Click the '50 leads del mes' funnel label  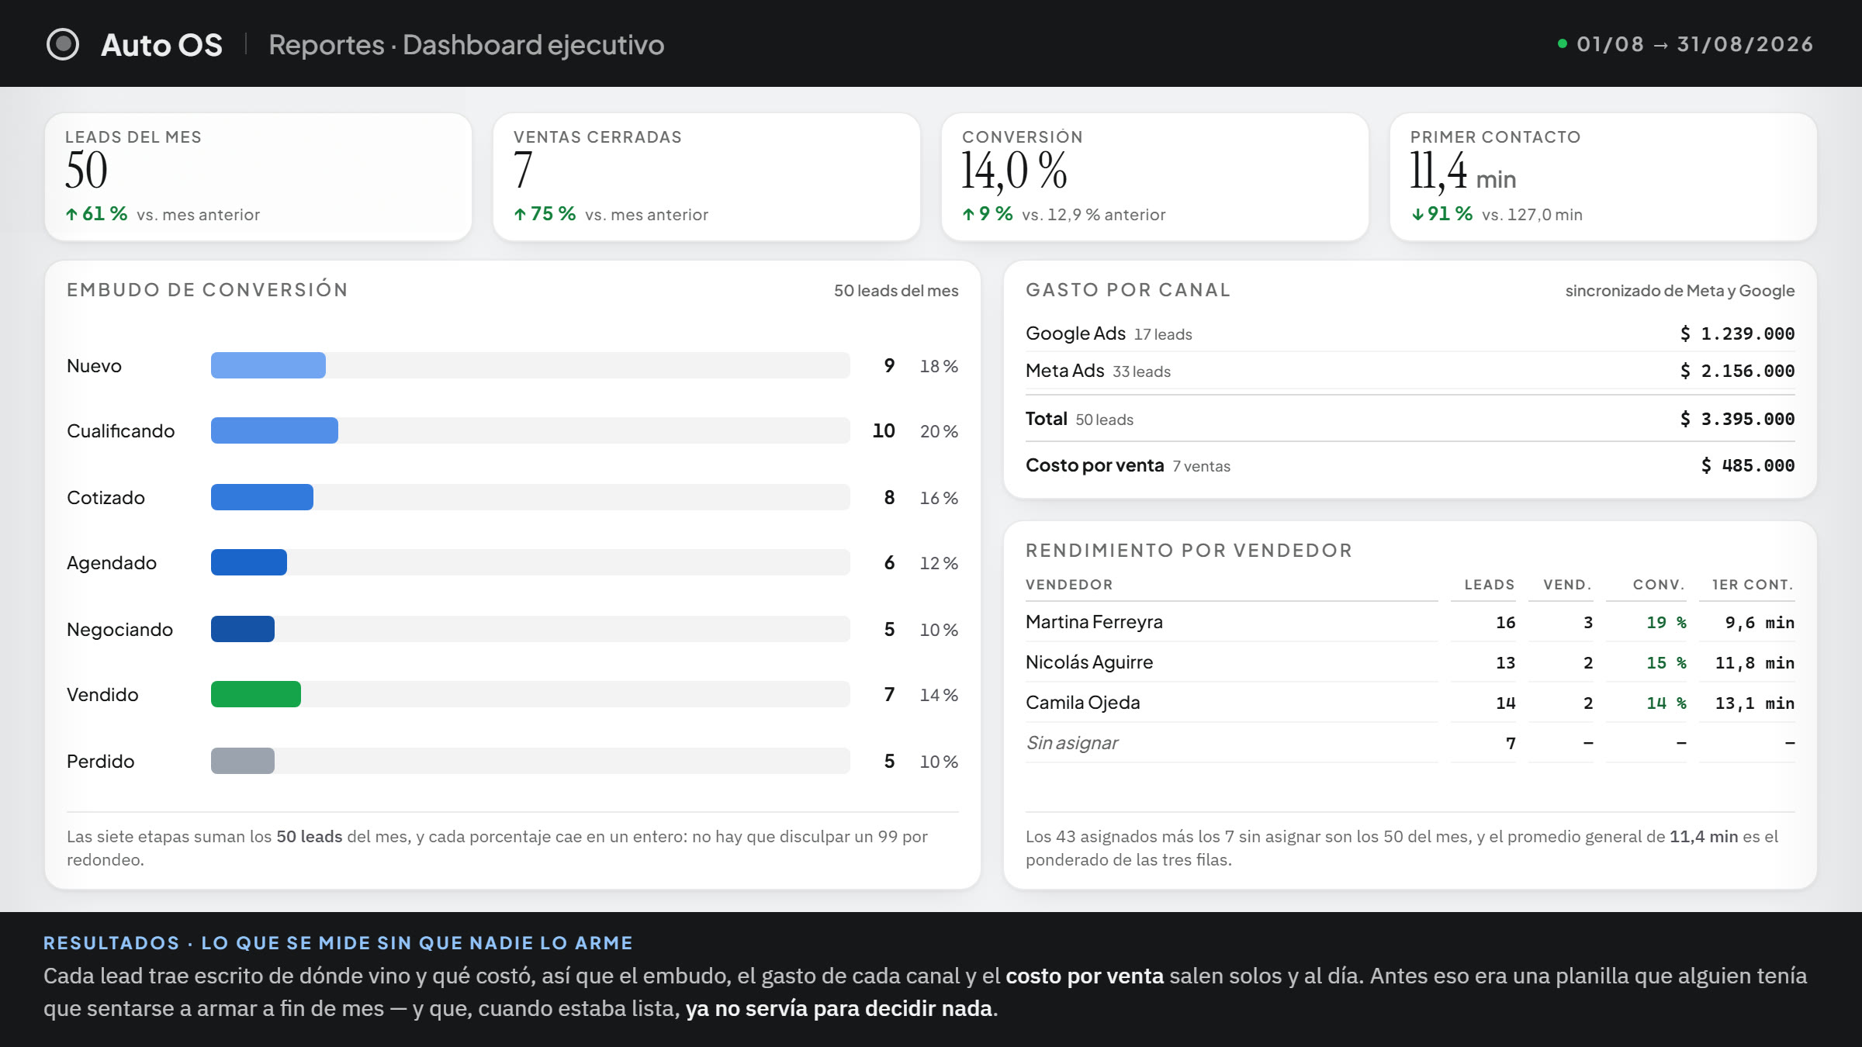[896, 291]
